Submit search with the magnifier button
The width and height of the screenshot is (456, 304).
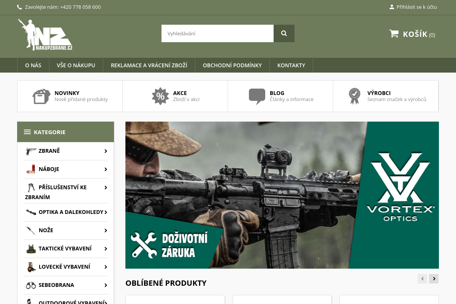click(x=284, y=33)
